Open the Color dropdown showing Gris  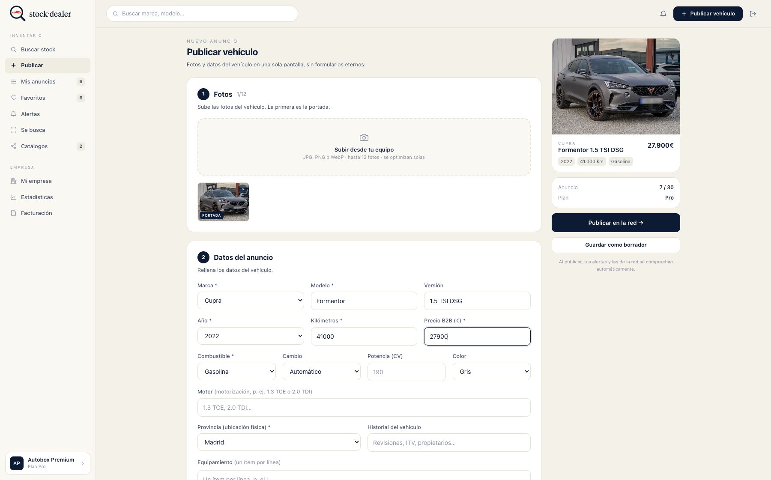pos(492,372)
